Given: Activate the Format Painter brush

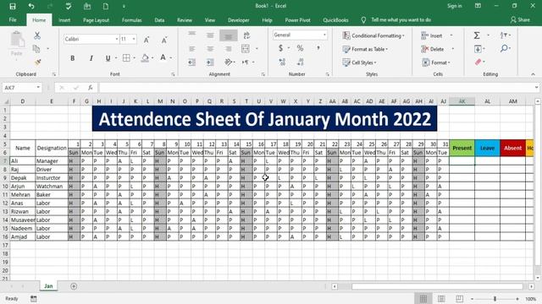Looking at the screenshot, I should pos(37,62).
